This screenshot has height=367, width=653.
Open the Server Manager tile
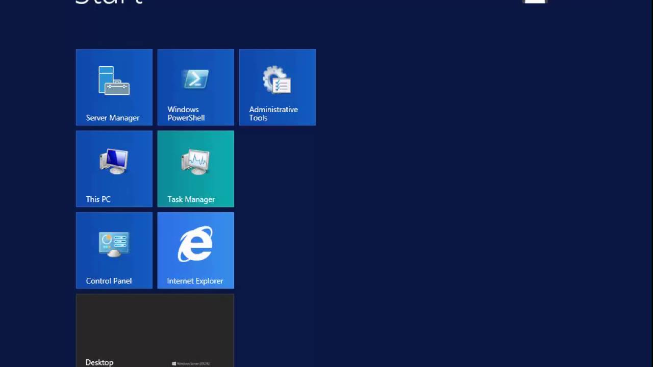114,87
